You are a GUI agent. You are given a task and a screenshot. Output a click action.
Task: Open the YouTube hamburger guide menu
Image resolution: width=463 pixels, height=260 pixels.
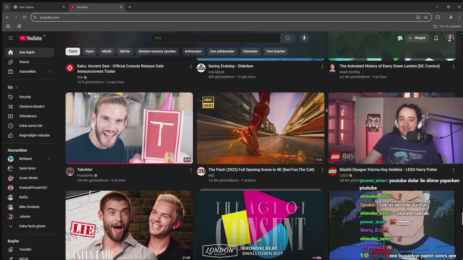(10, 38)
